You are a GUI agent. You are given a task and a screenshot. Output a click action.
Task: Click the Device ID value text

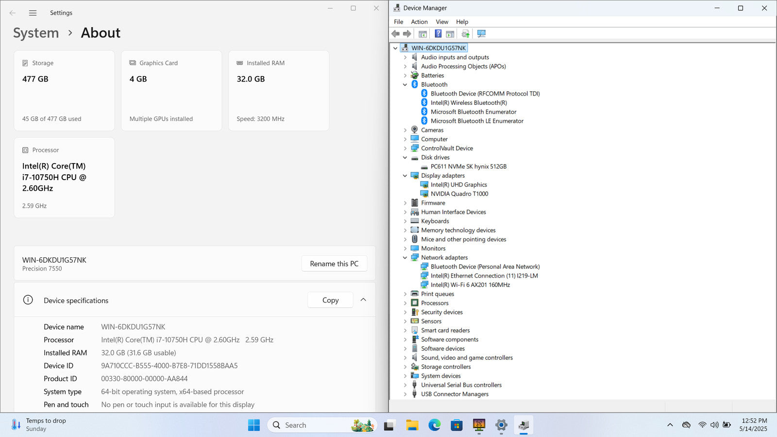click(169, 366)
